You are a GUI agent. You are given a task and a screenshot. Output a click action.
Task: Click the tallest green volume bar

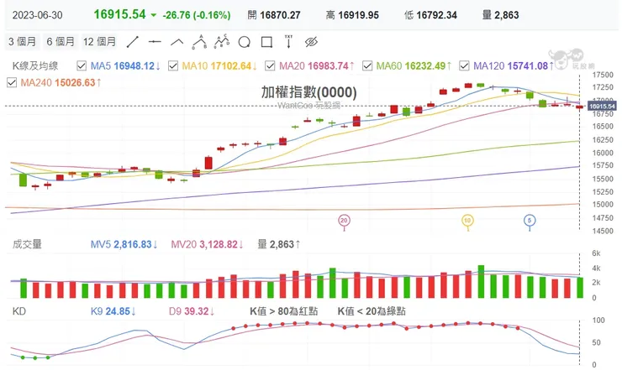(x=481, y=282)
